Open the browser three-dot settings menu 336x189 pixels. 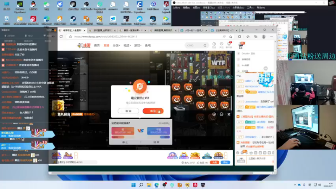coord(272,37)
